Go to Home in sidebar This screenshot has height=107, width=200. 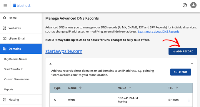coord(21,18)
